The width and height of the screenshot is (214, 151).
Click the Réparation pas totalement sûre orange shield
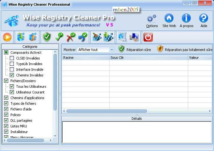click(160, 49)
